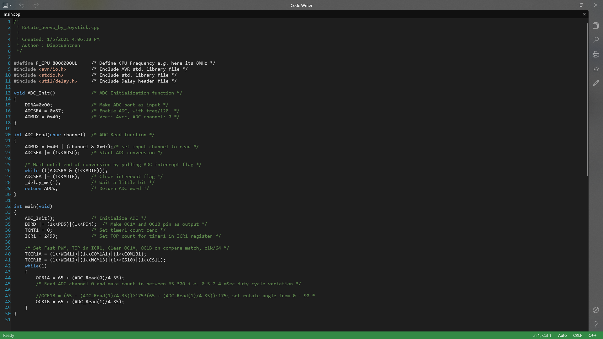Click on 'Created: 1/5/2021 4:06:38 PM' comment
Screen dimensions: 603x339
(61, 39)
